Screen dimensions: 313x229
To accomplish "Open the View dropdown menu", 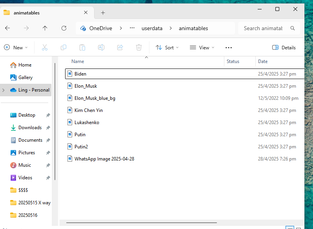I will coord(202,48).
